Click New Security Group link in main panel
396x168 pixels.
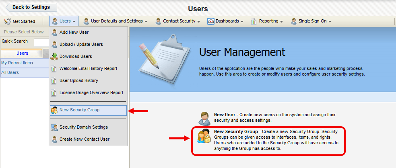tap(236, 132)
